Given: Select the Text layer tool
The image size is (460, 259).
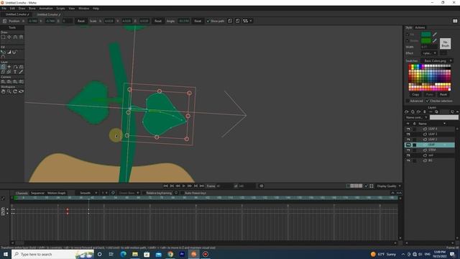Looking at the screenshot, I should [15, 72].
